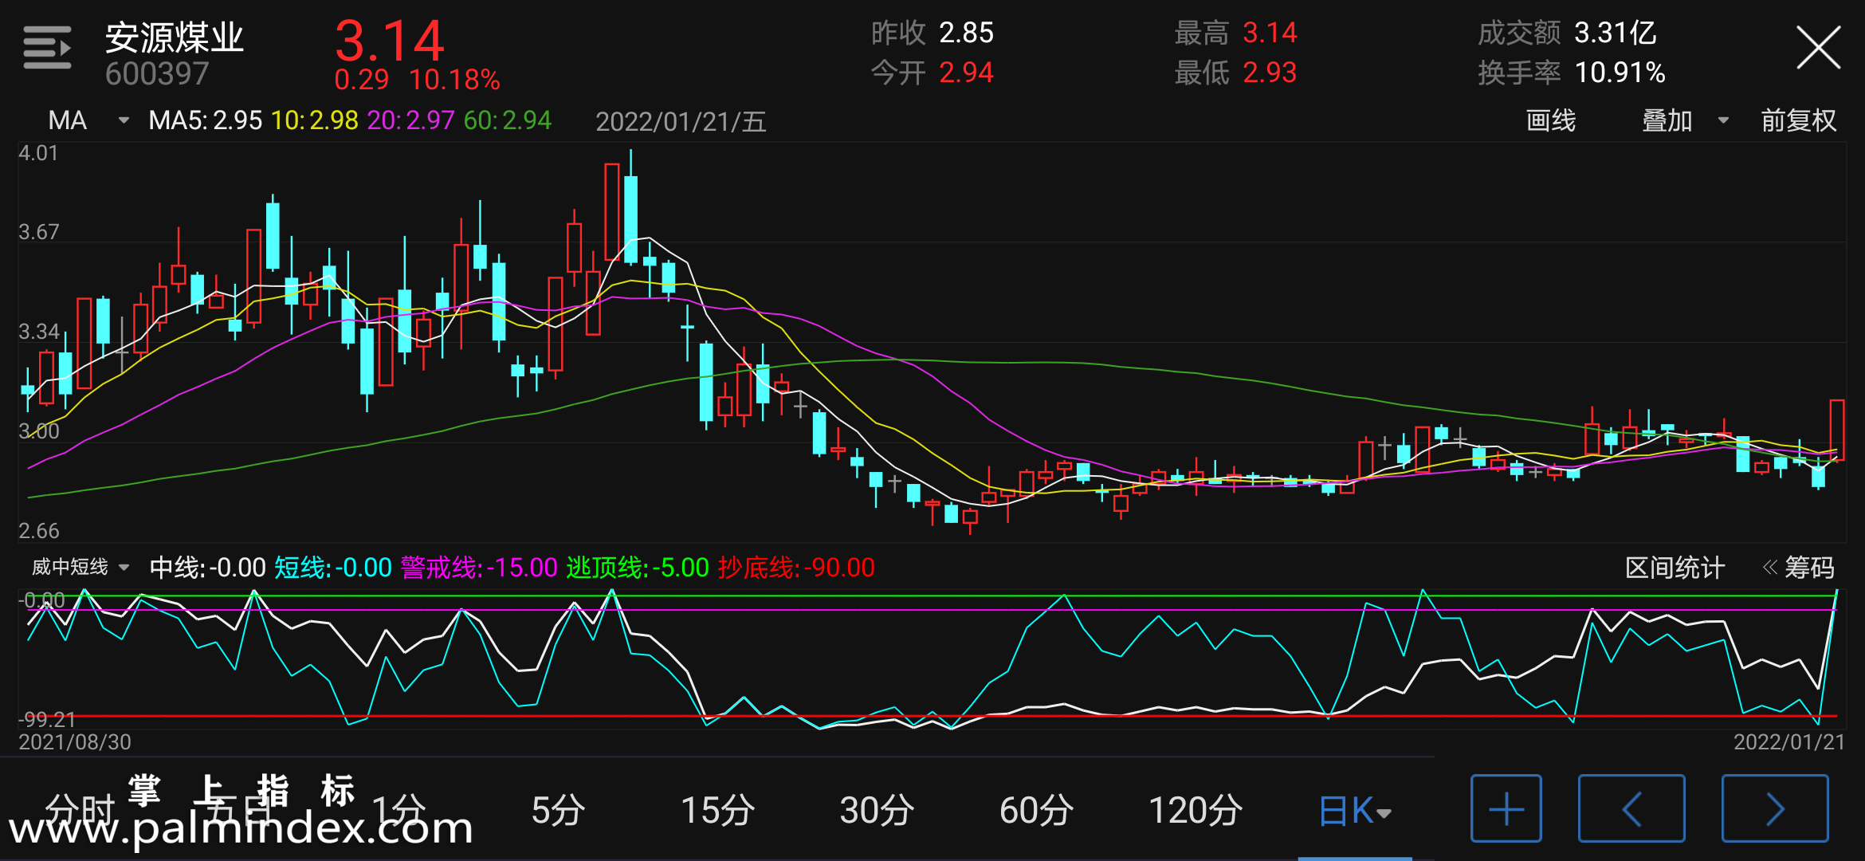Click the -99.21 indicator axis label

coord(46,720)
